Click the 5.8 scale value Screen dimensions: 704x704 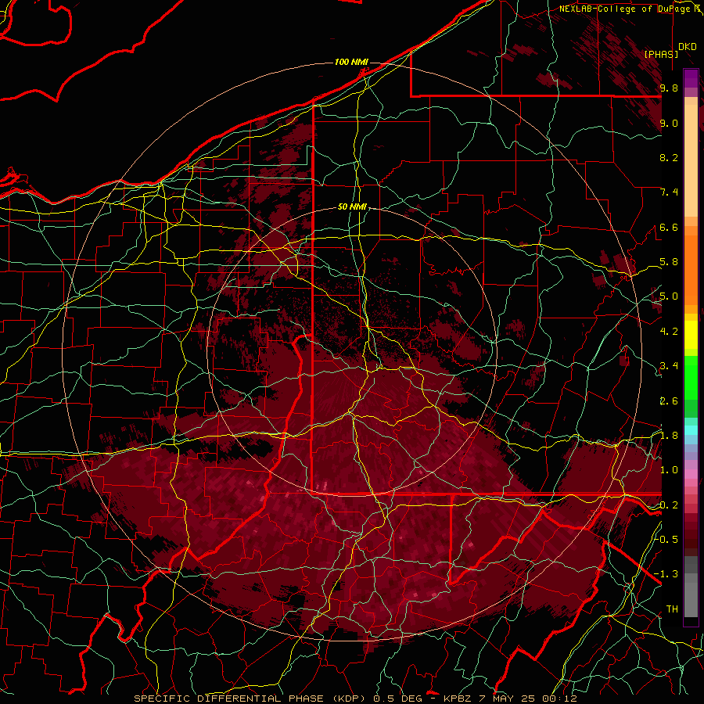click(669, 262)
